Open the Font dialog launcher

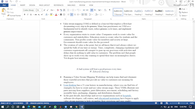point(65,19)
